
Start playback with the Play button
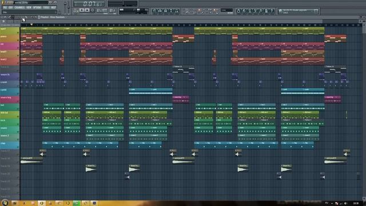(x=81, y=10)
